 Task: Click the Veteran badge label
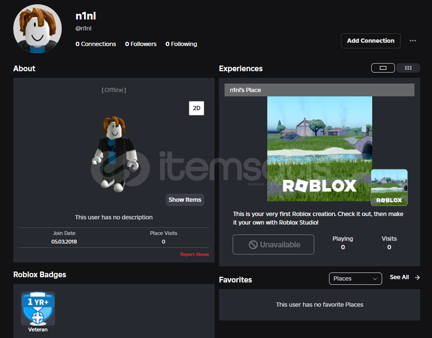38,329
